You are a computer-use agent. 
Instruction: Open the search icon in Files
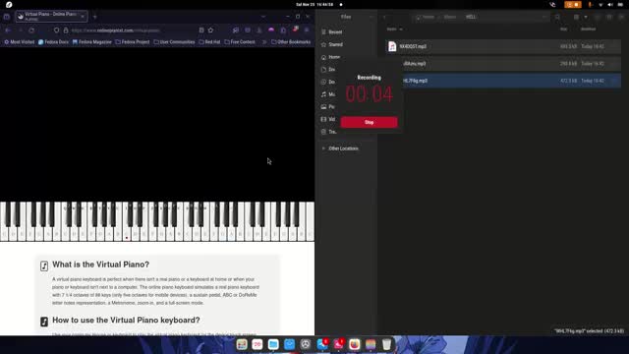click(557, 17)
